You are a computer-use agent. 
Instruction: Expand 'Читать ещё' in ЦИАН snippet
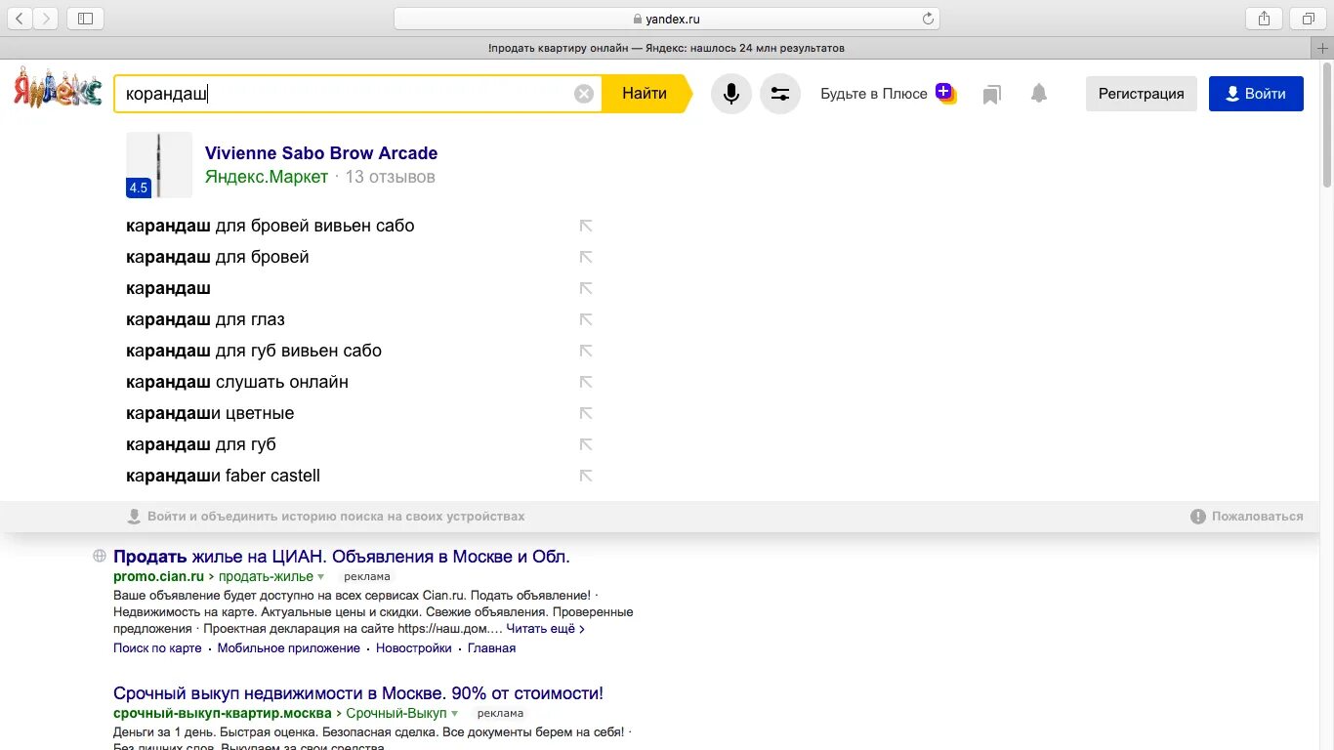pos(546,629)
